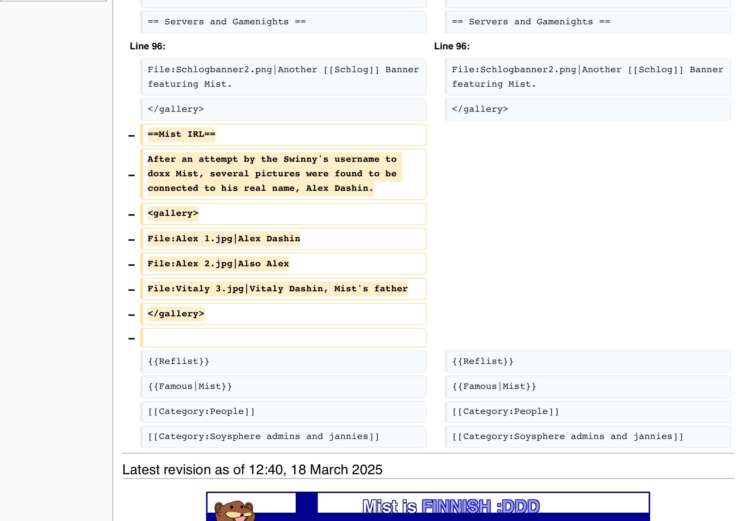
Task: Click '{{Reflist}}' in the new revision column
Action: [x=587, y=361]
